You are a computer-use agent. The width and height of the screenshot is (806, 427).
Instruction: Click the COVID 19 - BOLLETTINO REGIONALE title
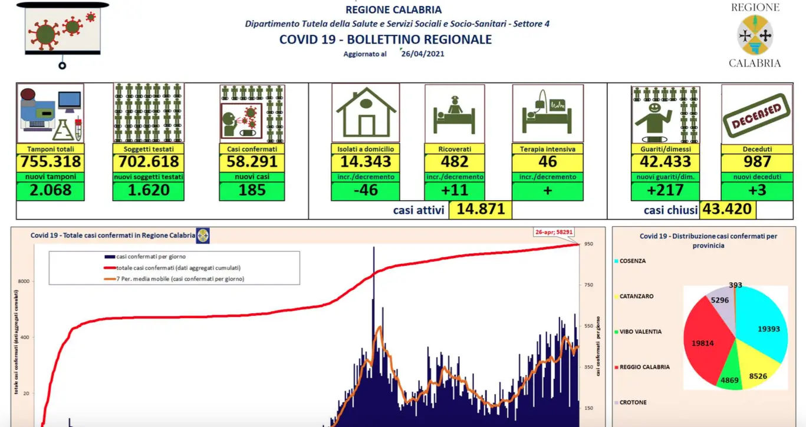(x=386, y=39)
